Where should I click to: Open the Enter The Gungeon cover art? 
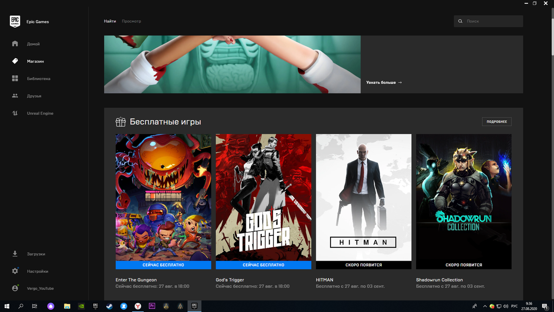pyautogui.click(x=163, y=197)
